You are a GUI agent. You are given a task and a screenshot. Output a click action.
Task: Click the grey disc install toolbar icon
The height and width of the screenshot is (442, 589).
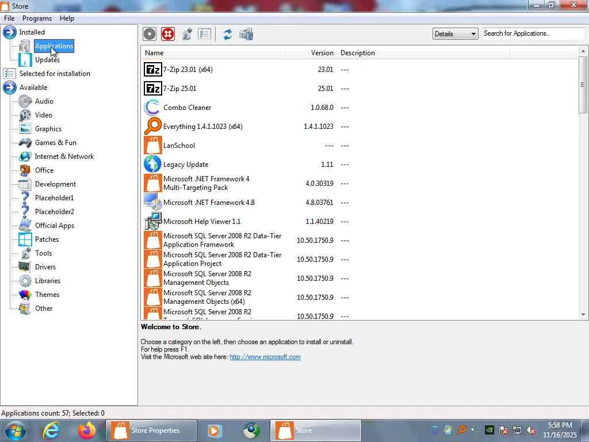click(150, 34)
